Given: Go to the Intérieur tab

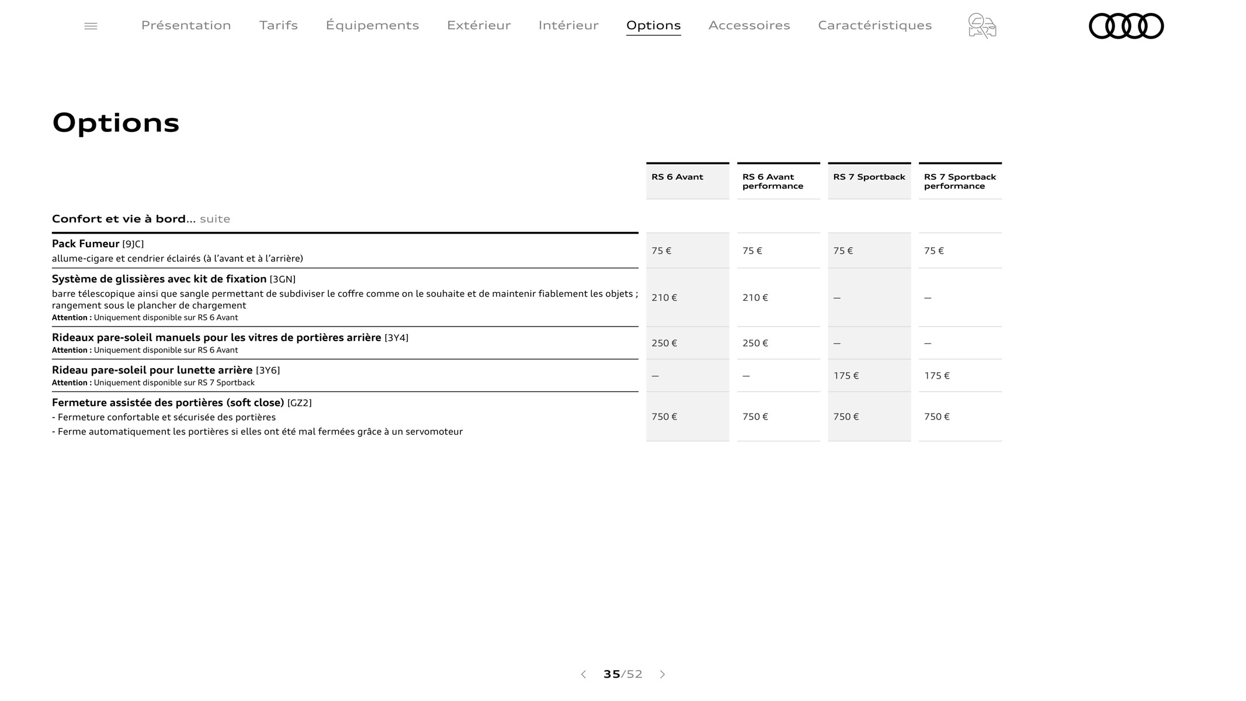Looking at the screenshot, I should (x=568, y=25).
